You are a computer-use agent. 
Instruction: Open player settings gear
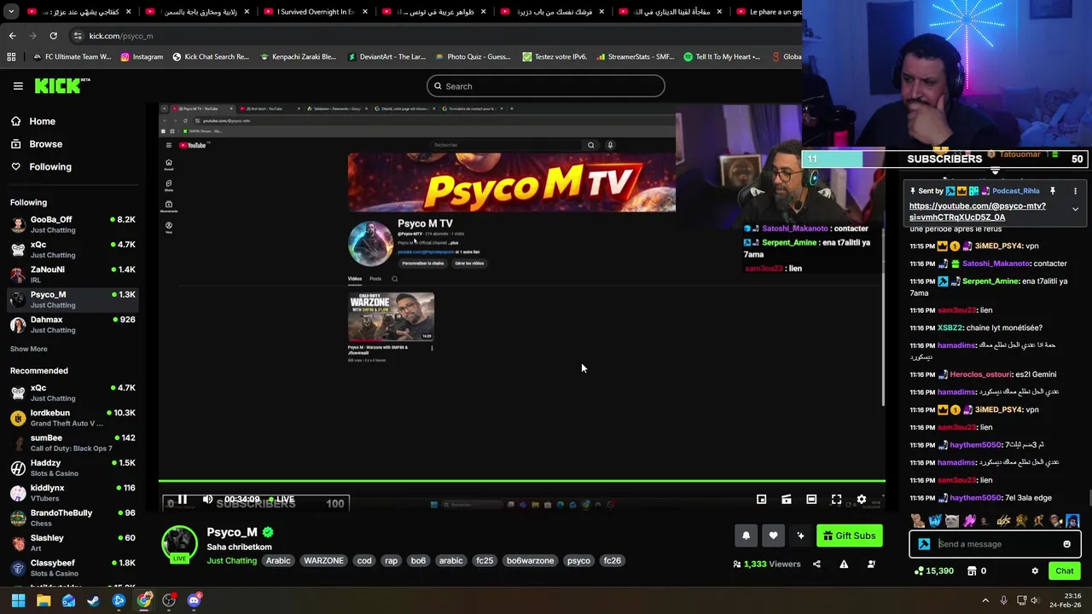pyautogui.click(x=862, y=500)
